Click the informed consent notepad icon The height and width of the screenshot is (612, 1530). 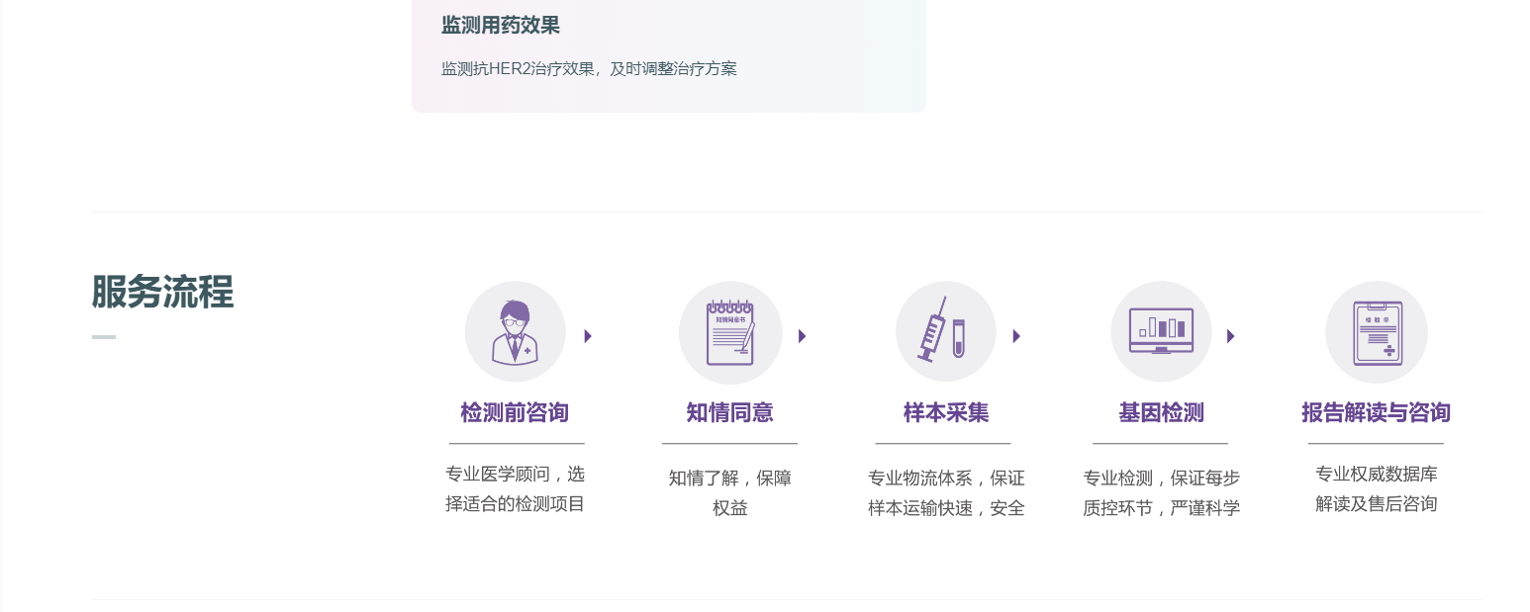tap(730, 332)
